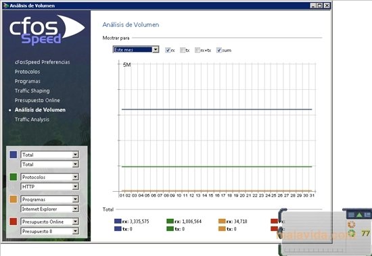Tick the rx+tx checkbox
372x256 pixels.
pos(197,50)
